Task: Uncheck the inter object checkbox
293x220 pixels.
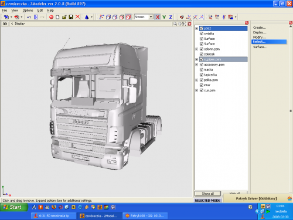Action: click(x=202, y=85)
